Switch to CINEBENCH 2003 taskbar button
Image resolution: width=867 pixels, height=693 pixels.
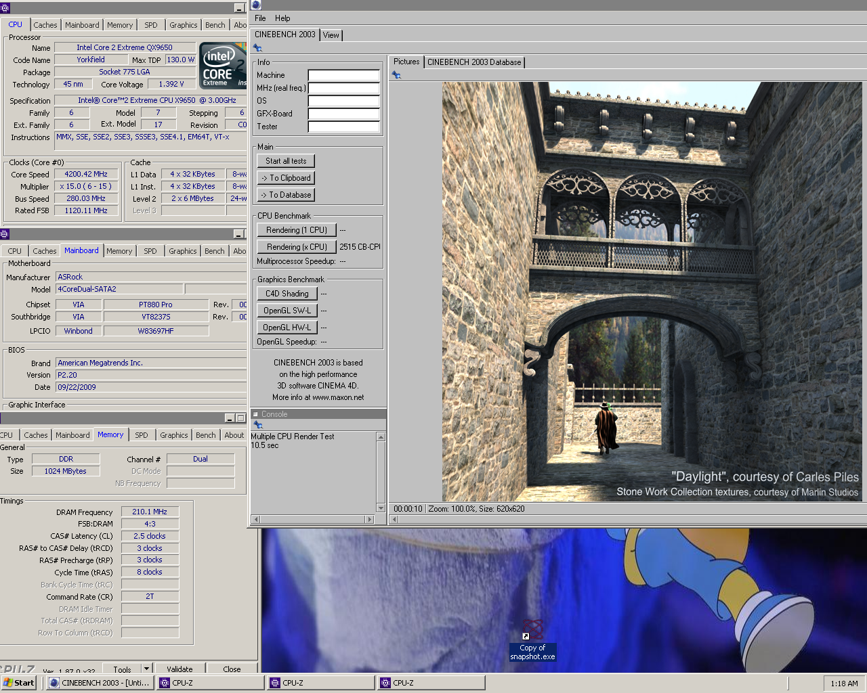tap(99, 683)
